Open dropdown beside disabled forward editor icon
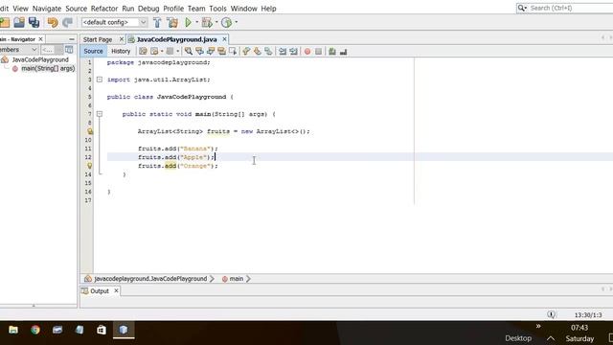The image size is (613, 345). click(177, 51)
